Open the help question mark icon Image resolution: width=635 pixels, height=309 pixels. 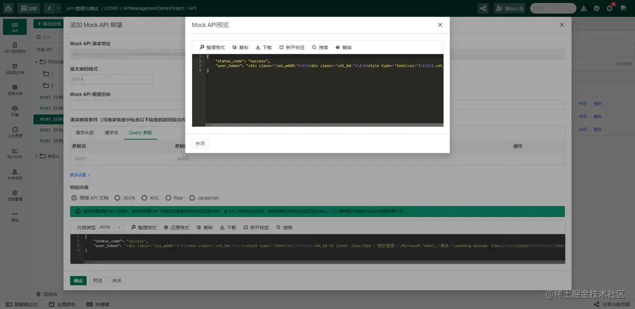(596, 8)
